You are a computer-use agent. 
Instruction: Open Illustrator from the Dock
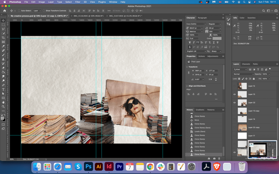pyautogui.click(x=99, y=166)
